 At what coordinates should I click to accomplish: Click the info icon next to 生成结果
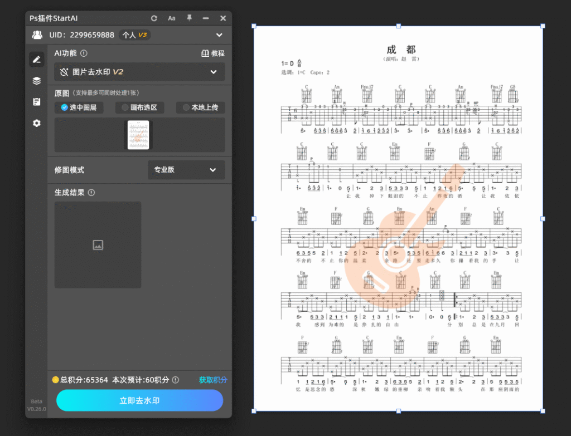91,193
